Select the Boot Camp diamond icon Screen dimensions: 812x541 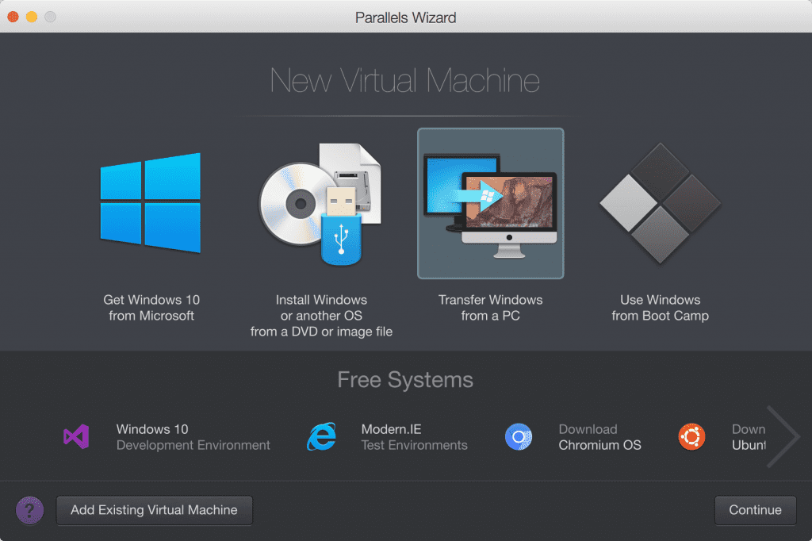click(660, 203)
